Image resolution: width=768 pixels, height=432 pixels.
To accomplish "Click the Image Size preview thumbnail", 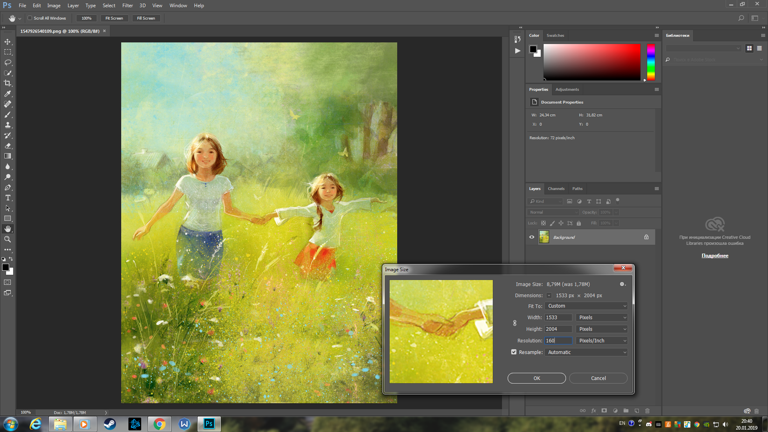I will point(441,331).
